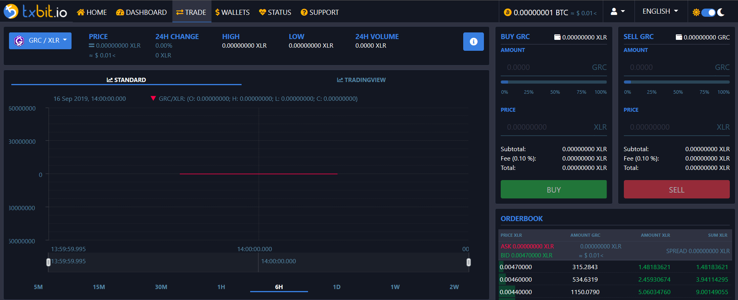Viewport: 738px width, 300px height.
Task: Click amount 534.6319 in orderbook
Action: [x=585, y=280]
